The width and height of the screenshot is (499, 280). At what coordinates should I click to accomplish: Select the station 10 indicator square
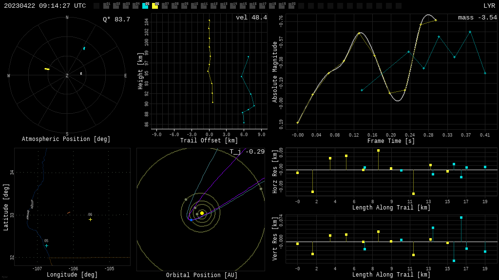point(194,6)
